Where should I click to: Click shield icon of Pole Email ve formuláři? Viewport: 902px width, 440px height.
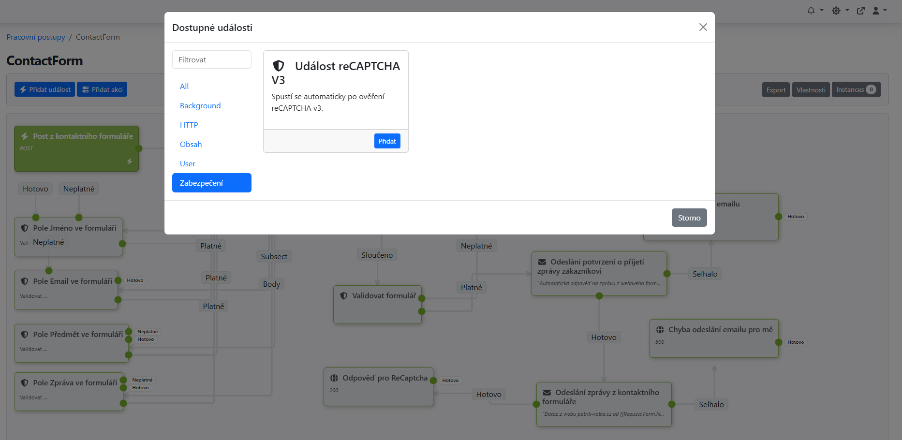coord(25,281)
